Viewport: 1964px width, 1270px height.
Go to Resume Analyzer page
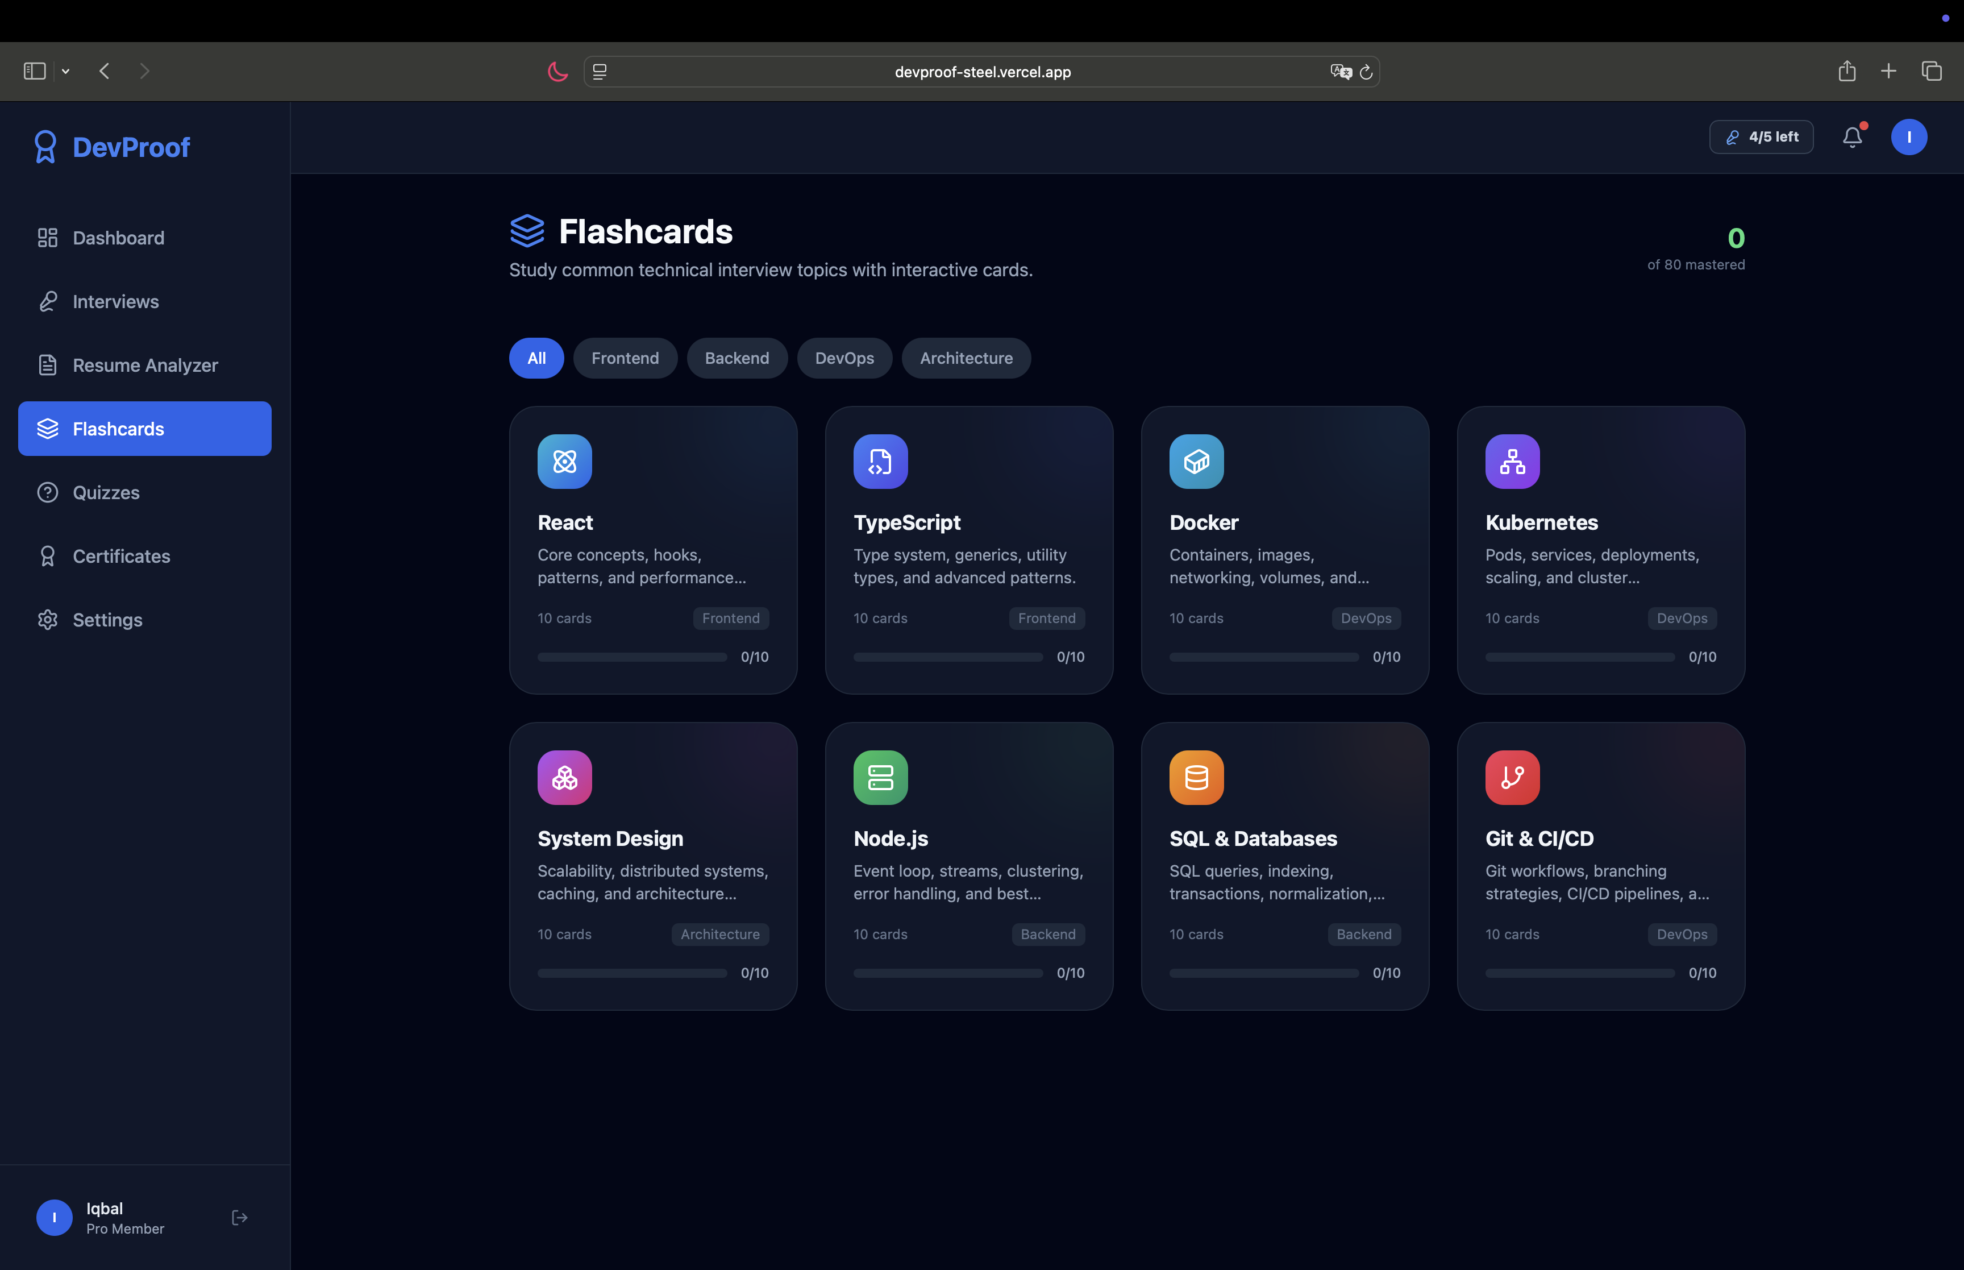[145, 366]
